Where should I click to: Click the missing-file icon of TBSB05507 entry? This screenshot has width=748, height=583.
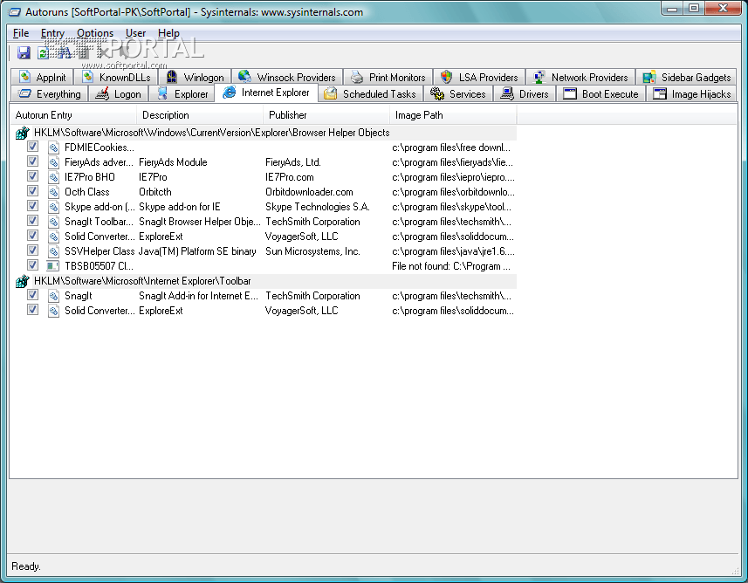click(53, 265)
